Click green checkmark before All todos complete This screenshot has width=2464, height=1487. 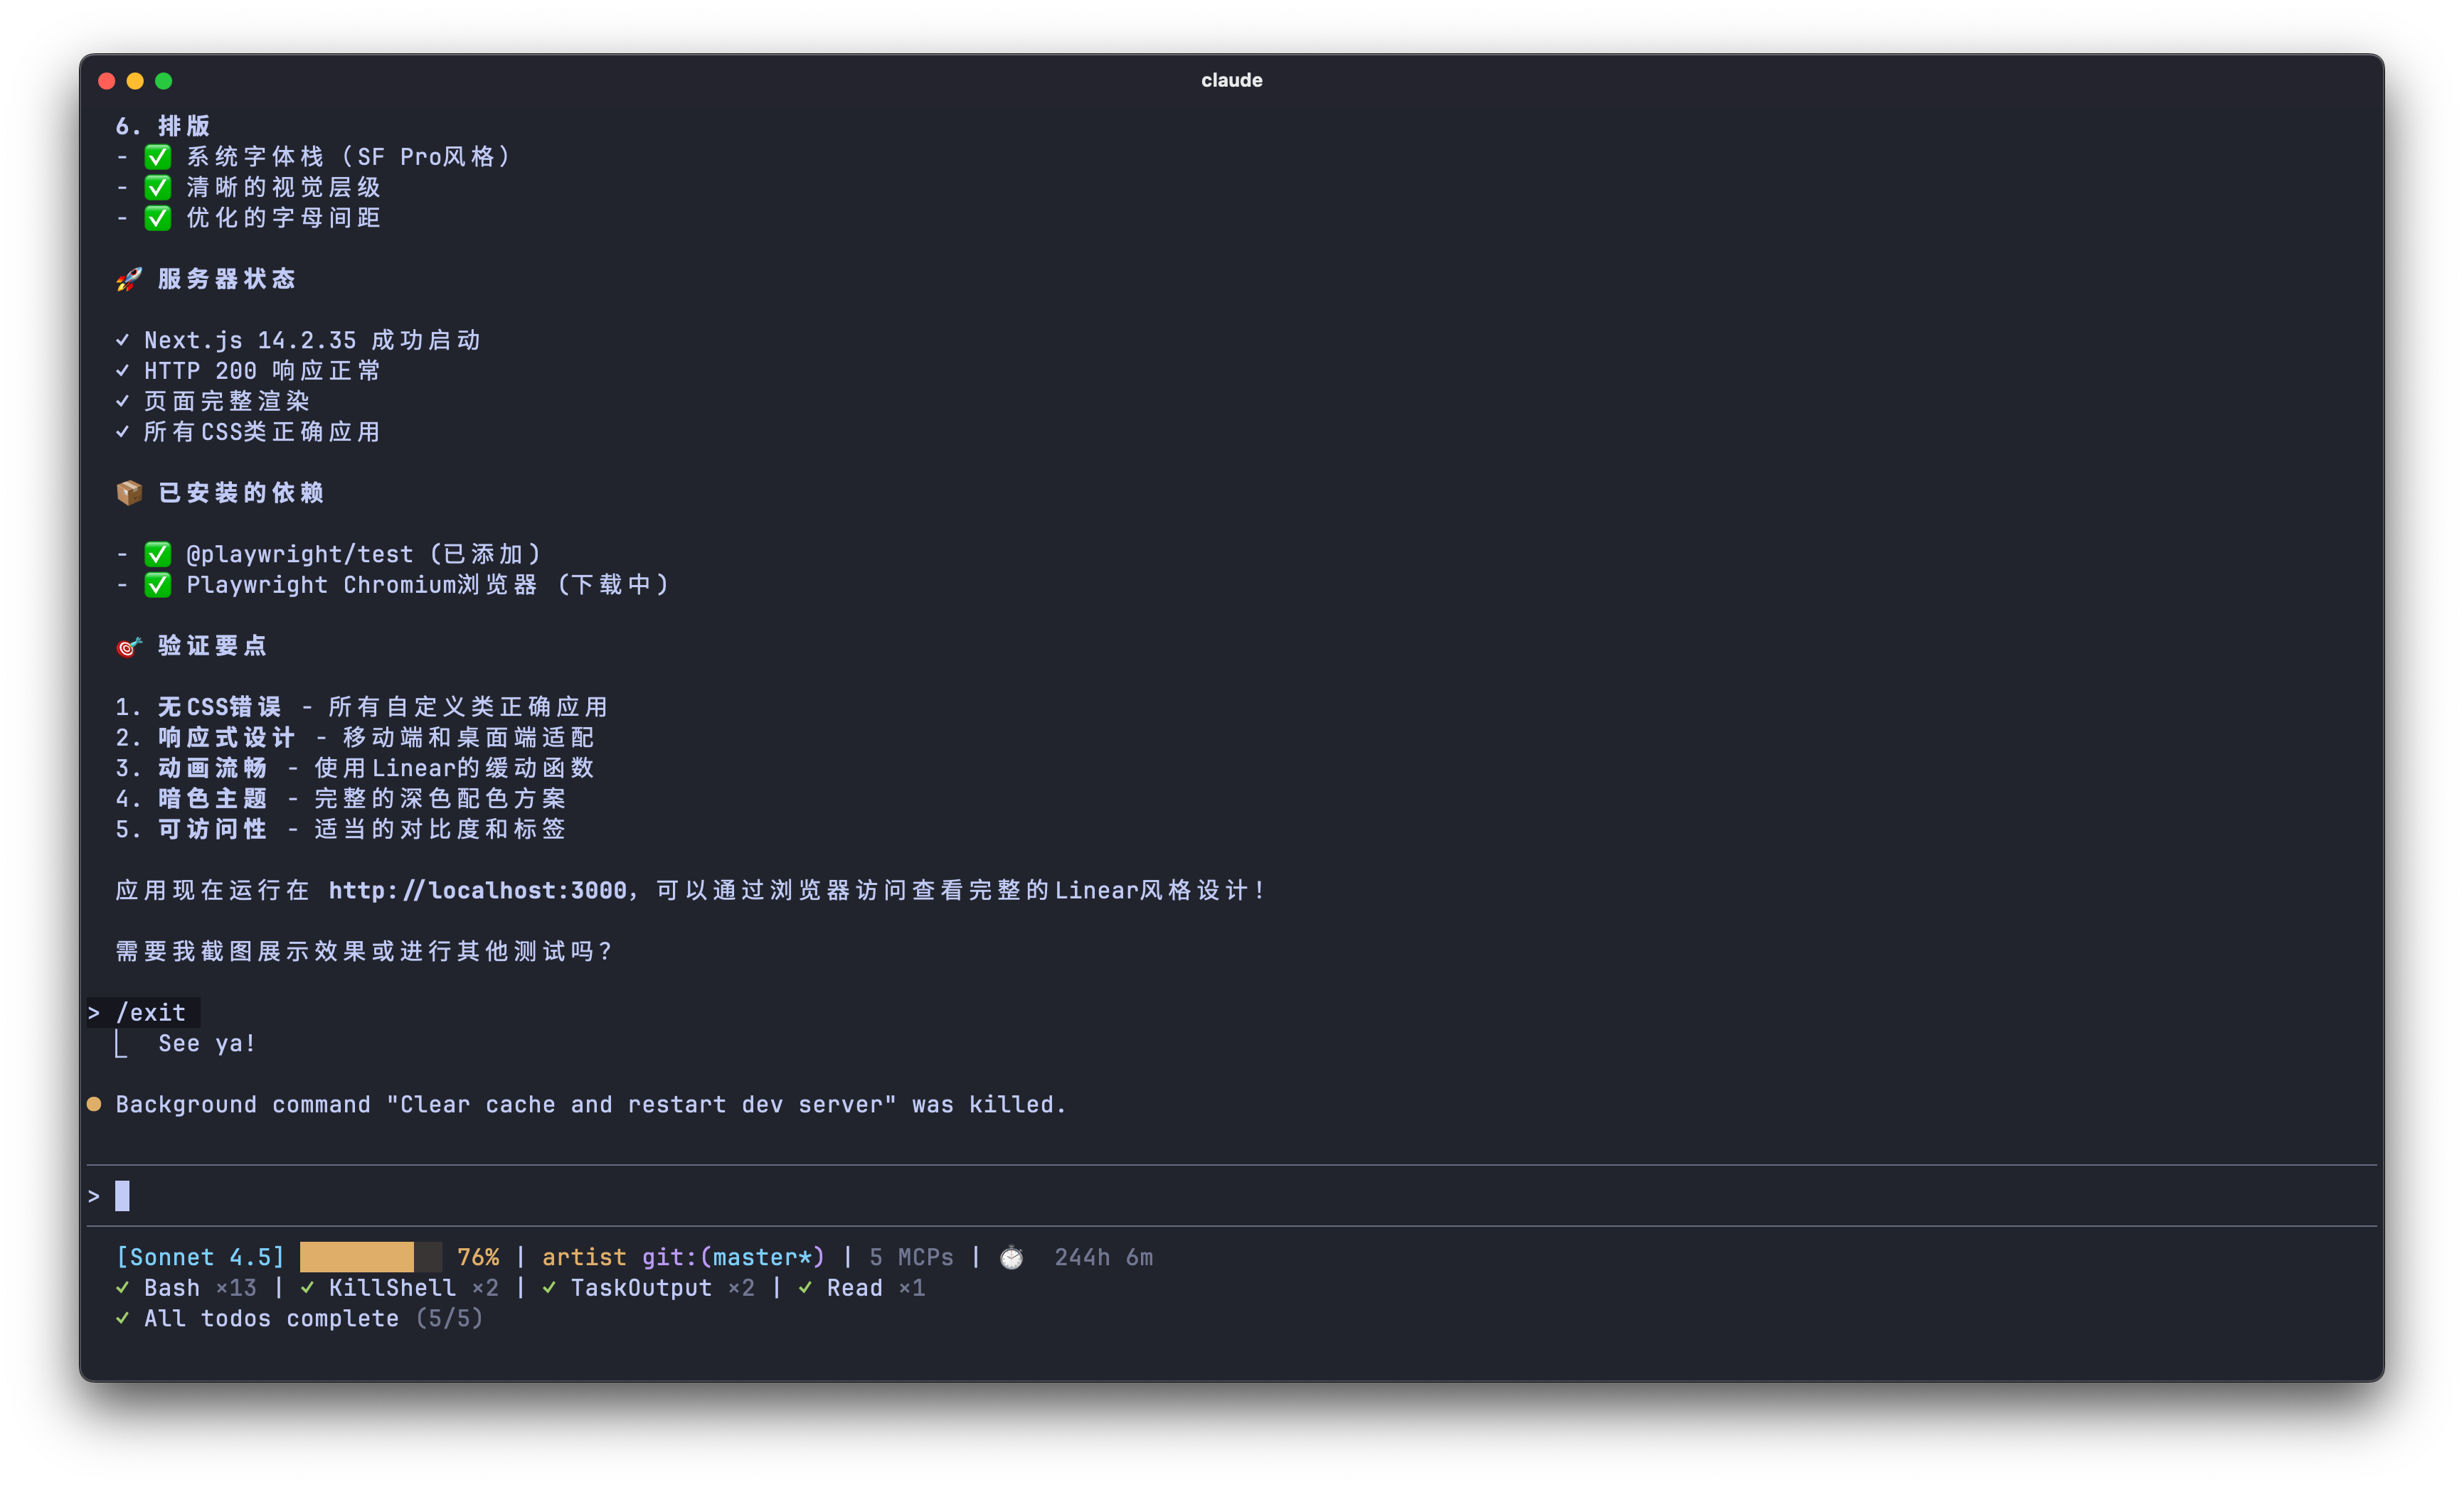pyautogui.click(x=122, y=1318)
